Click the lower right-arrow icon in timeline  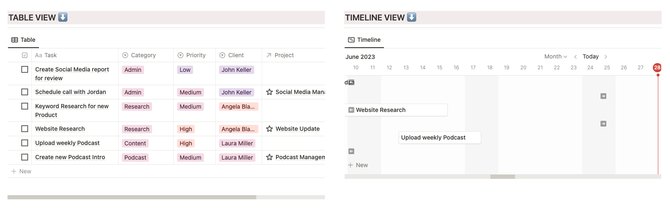(603, 124)
